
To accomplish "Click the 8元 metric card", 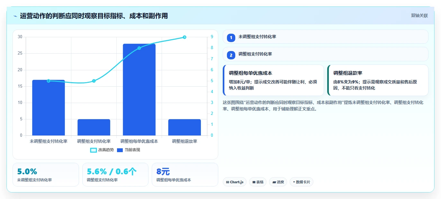I will [x=185, y=175].
